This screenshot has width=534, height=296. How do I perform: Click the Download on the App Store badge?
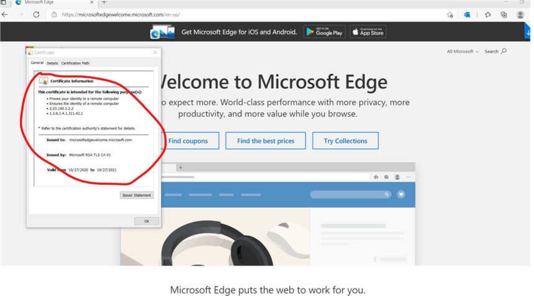[368, 32]
